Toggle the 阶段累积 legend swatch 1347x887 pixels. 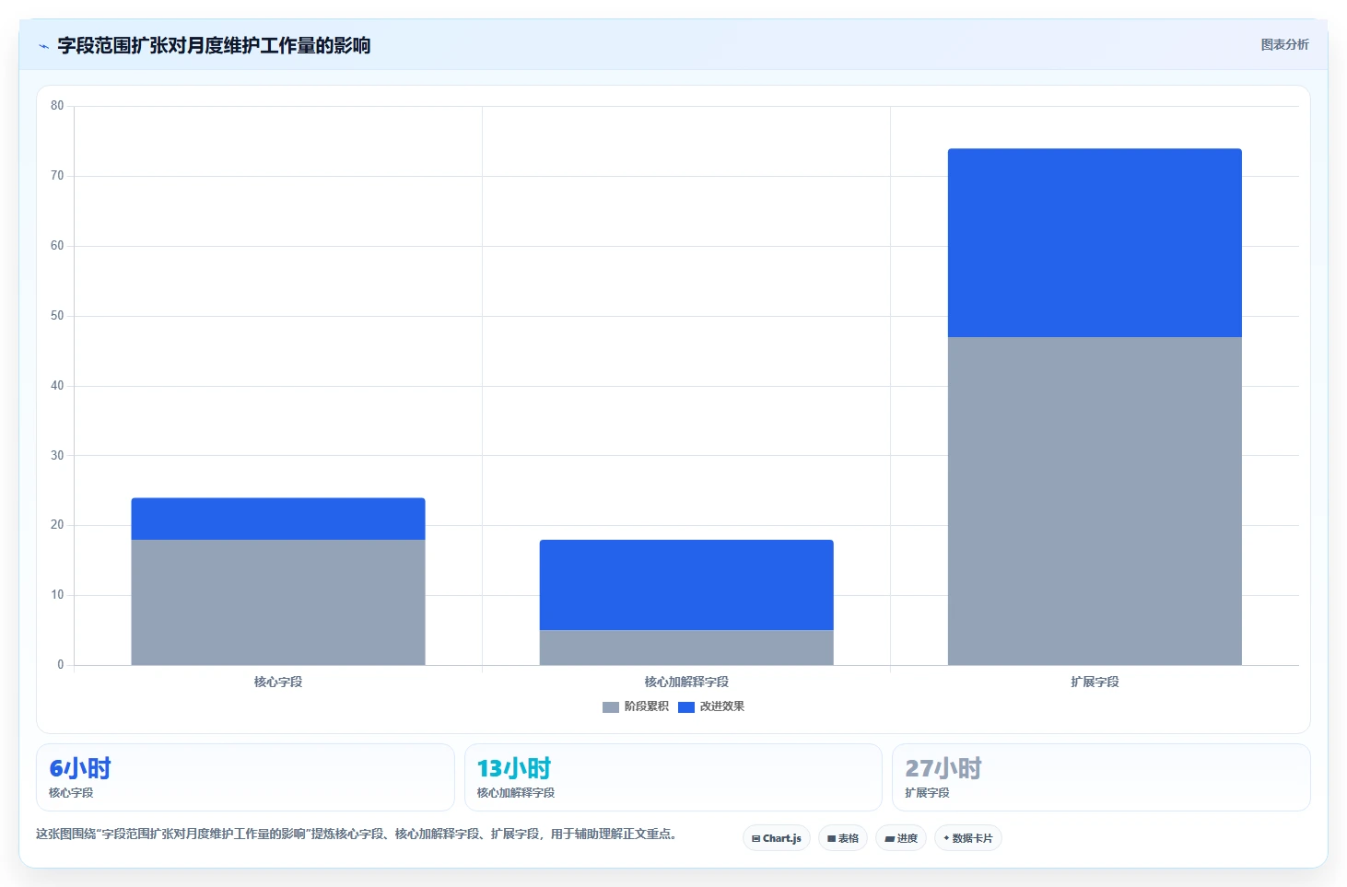610,707
